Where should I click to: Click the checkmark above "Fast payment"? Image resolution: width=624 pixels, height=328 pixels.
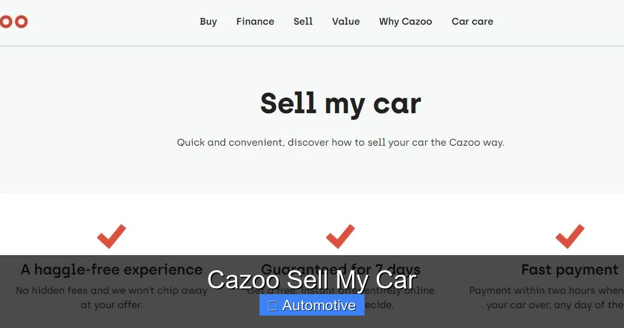click(x=569, y=237)
